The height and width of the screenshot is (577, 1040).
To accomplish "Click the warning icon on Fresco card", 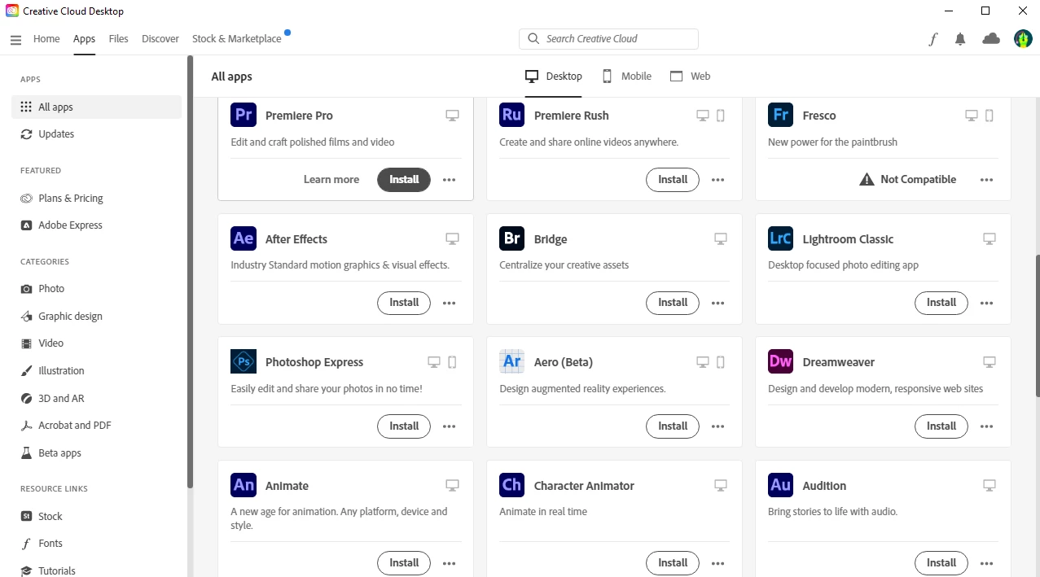I will 867,179.
